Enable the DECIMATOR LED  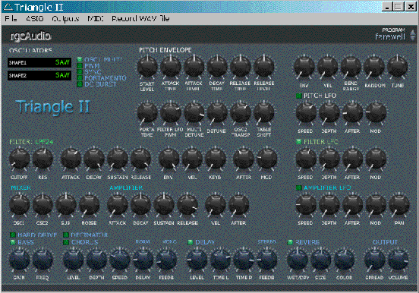[66, 235]
